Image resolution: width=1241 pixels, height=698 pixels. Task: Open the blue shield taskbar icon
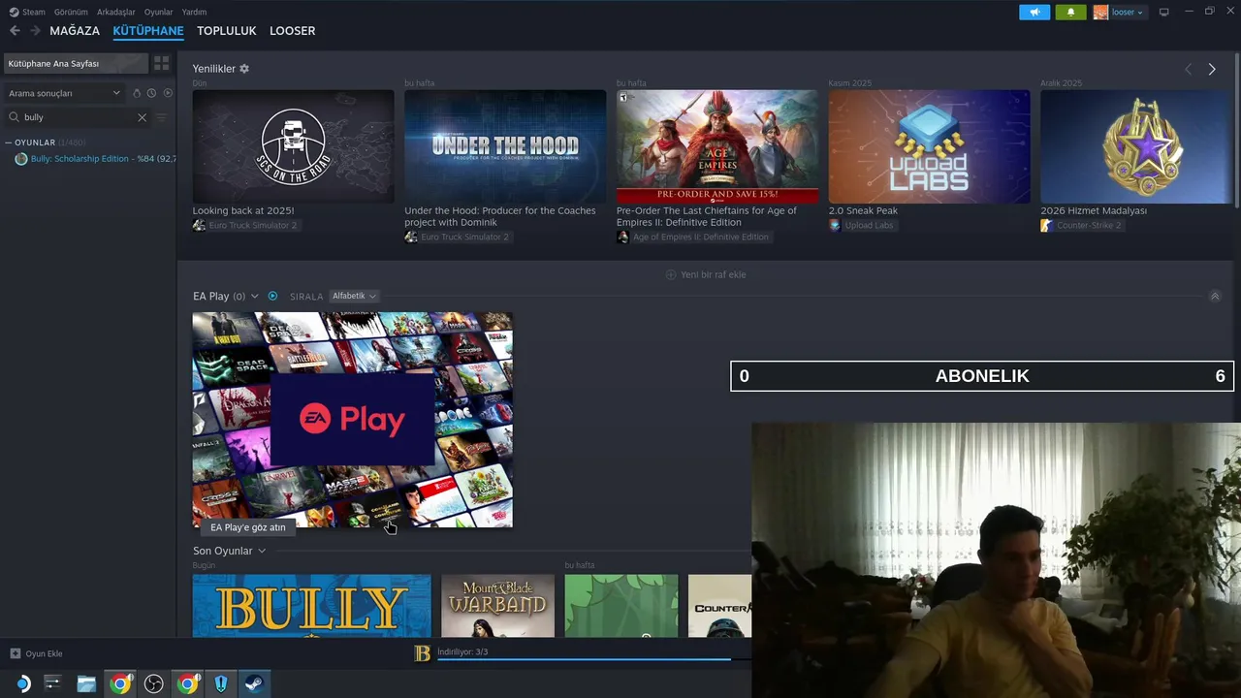(221, 683)
